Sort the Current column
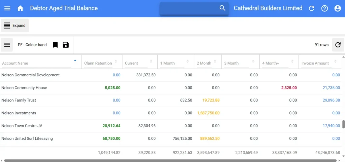 point(151,61)
